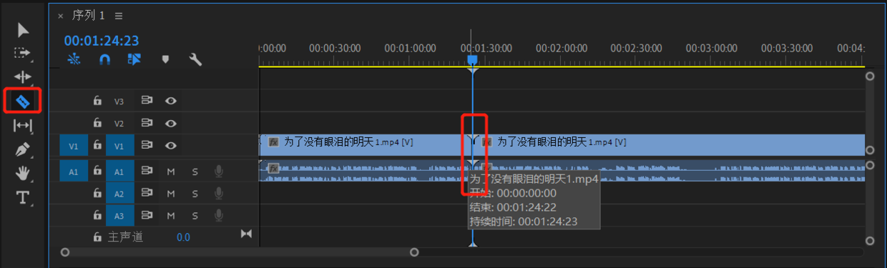
Task: Select the Slip tool
Action: click(x=23, y=126)
